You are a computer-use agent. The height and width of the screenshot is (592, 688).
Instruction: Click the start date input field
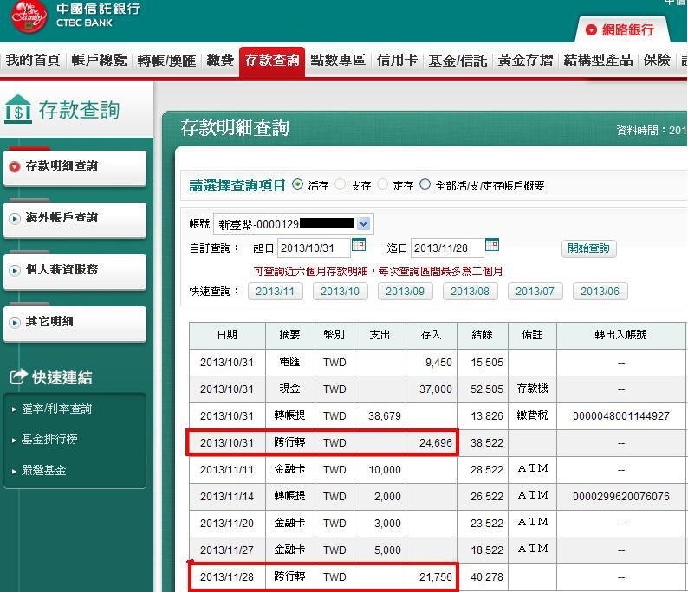pos(313,248)
